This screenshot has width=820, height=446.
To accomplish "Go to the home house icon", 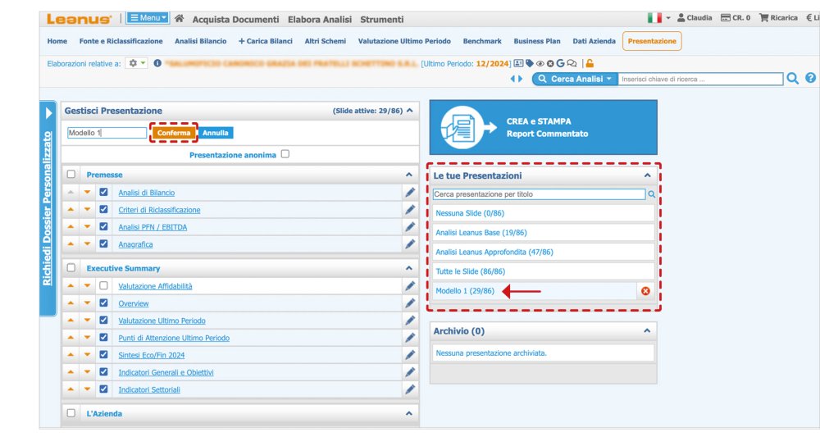I will [x=179, y=19].
